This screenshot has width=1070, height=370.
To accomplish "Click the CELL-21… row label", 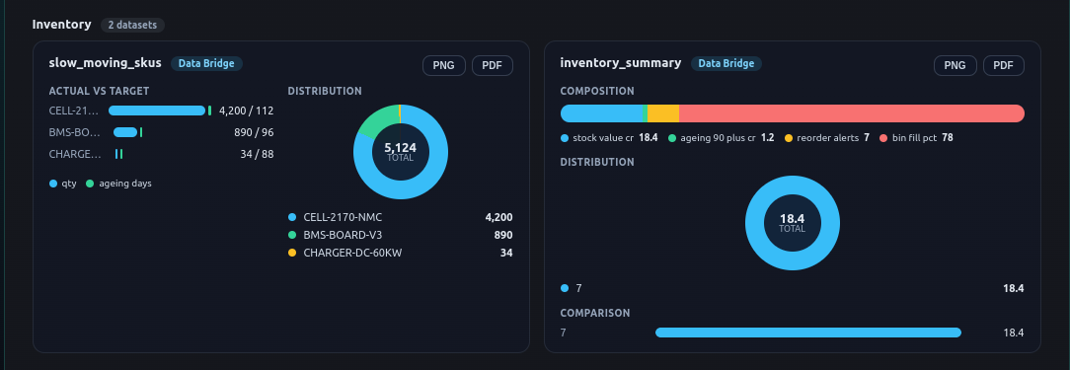I will [74, 111].
